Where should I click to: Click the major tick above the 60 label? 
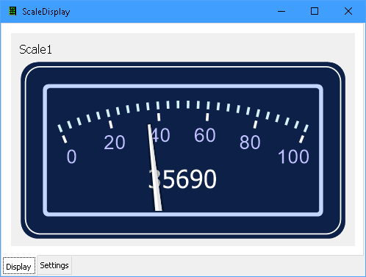[207, 117]
